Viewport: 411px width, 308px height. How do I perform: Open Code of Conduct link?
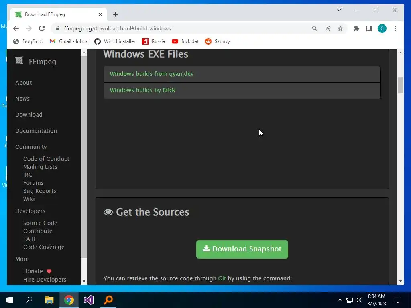[46, 159]
